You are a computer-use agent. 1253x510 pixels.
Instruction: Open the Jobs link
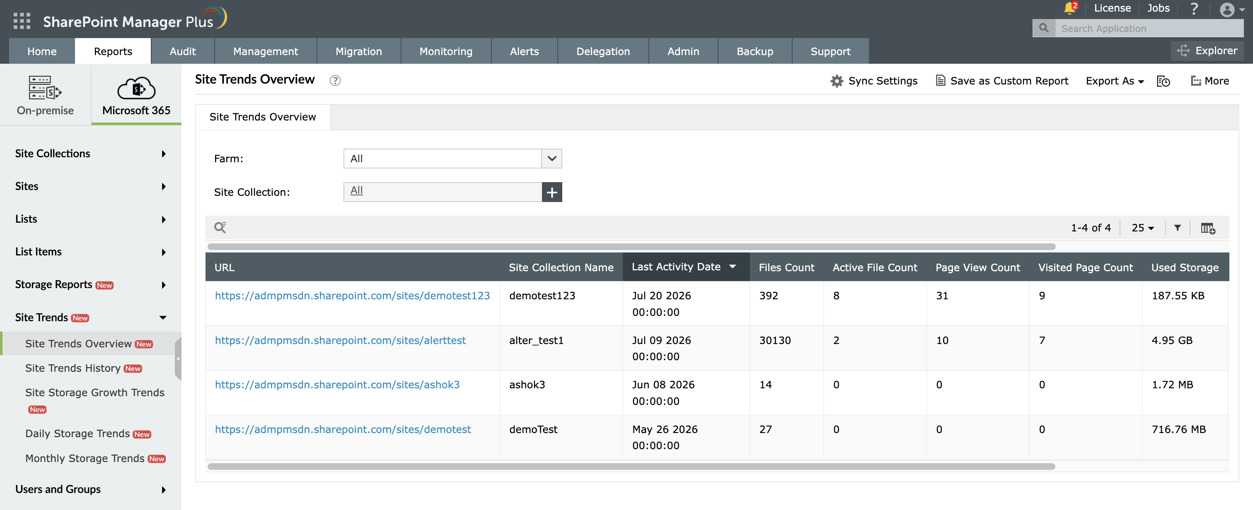pos(1158,8)
